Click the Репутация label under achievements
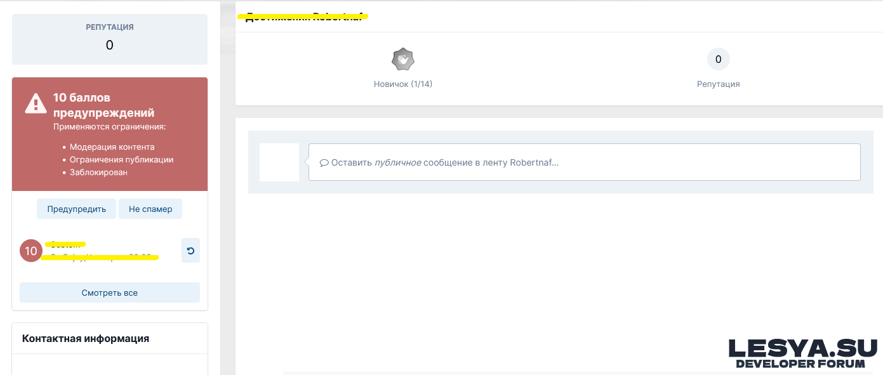883x375 pixels. (718, 84)
